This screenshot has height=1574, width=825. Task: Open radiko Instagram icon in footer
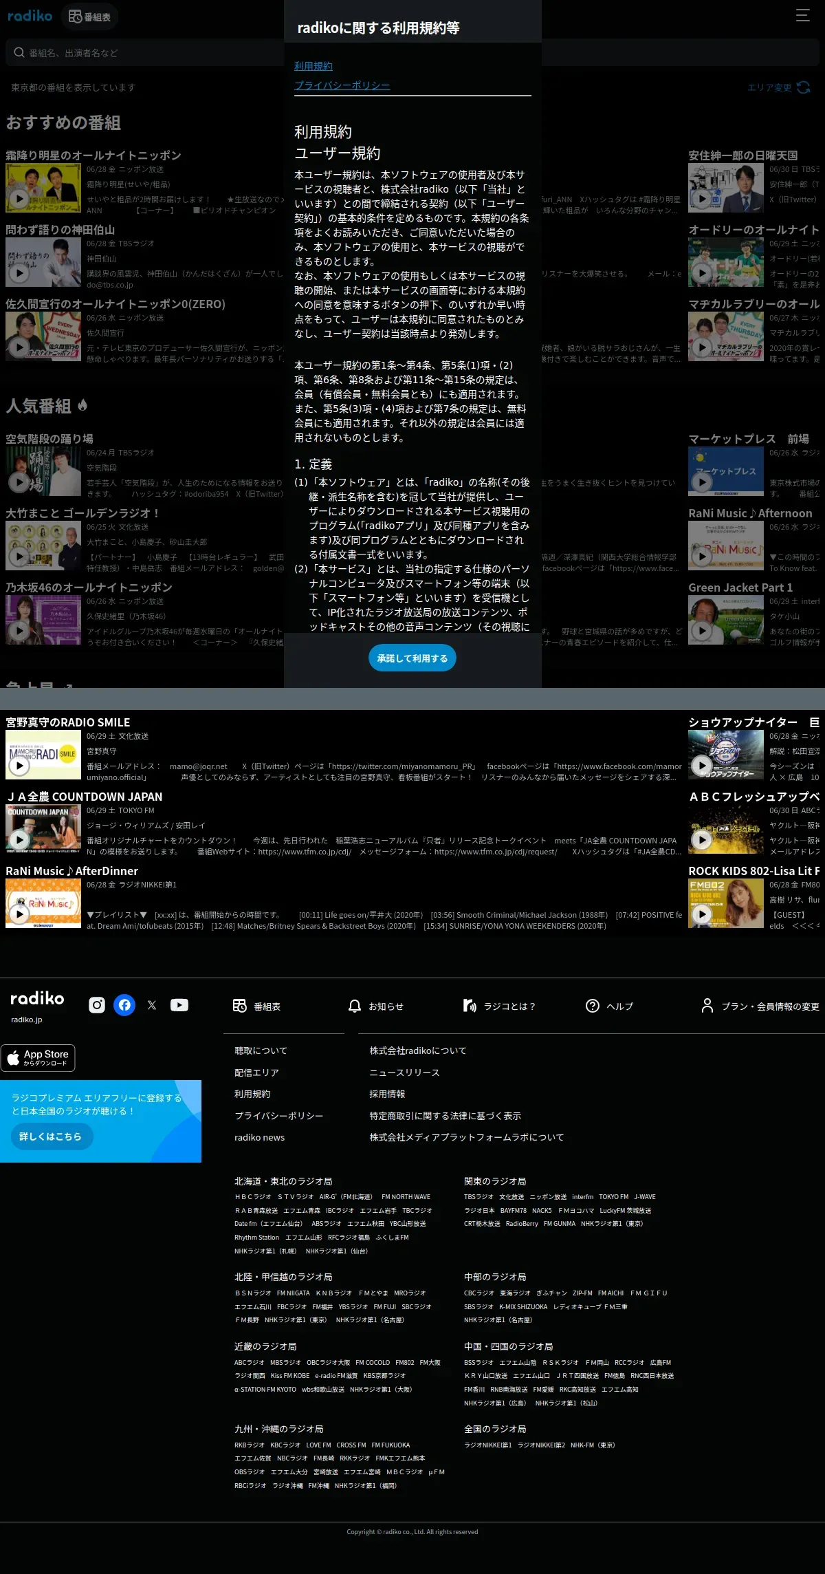point(97,1005)
